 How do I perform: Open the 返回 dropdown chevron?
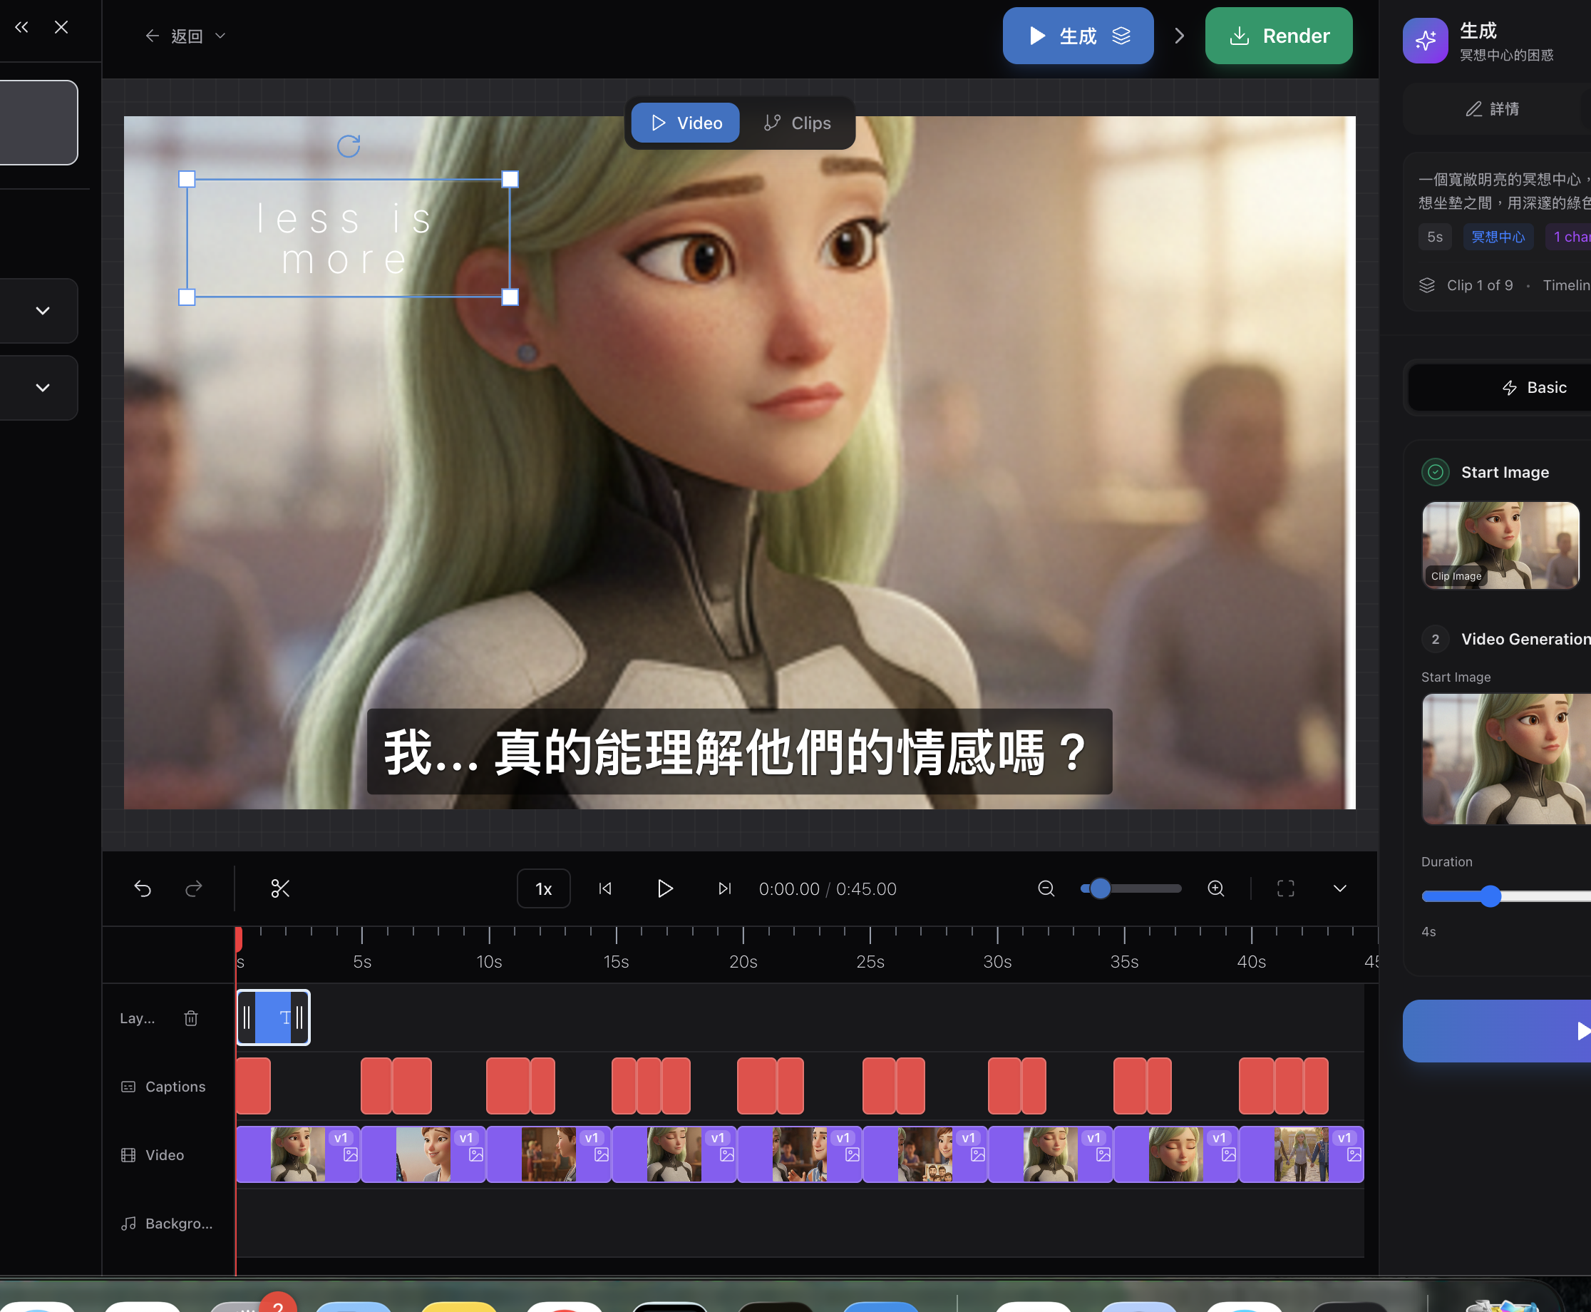pos(220,36)
